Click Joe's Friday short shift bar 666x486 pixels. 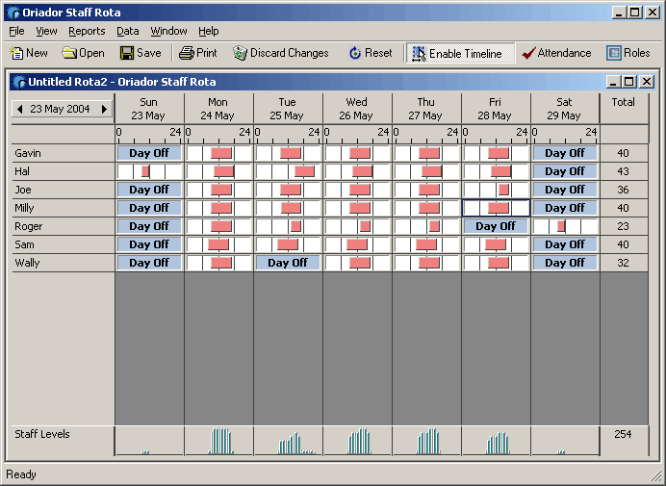click(x=503, y=190)
